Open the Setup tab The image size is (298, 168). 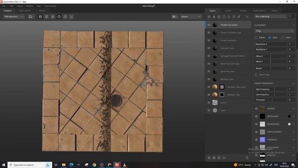(x=228, y=11)
